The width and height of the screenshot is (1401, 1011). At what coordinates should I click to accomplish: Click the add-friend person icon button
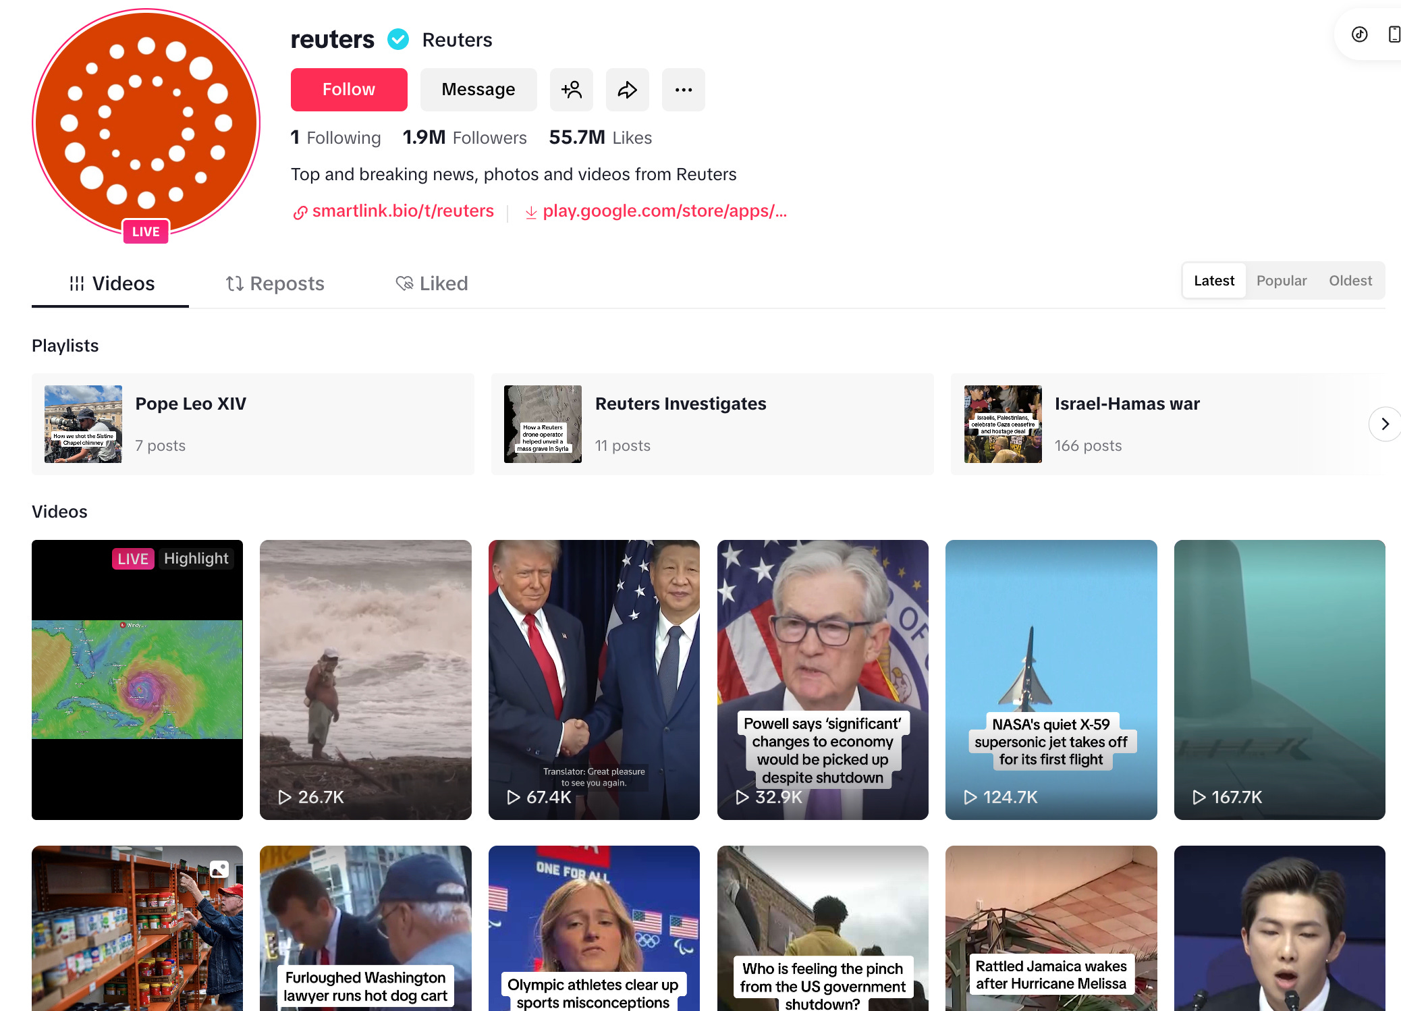[x=571, y=90]
